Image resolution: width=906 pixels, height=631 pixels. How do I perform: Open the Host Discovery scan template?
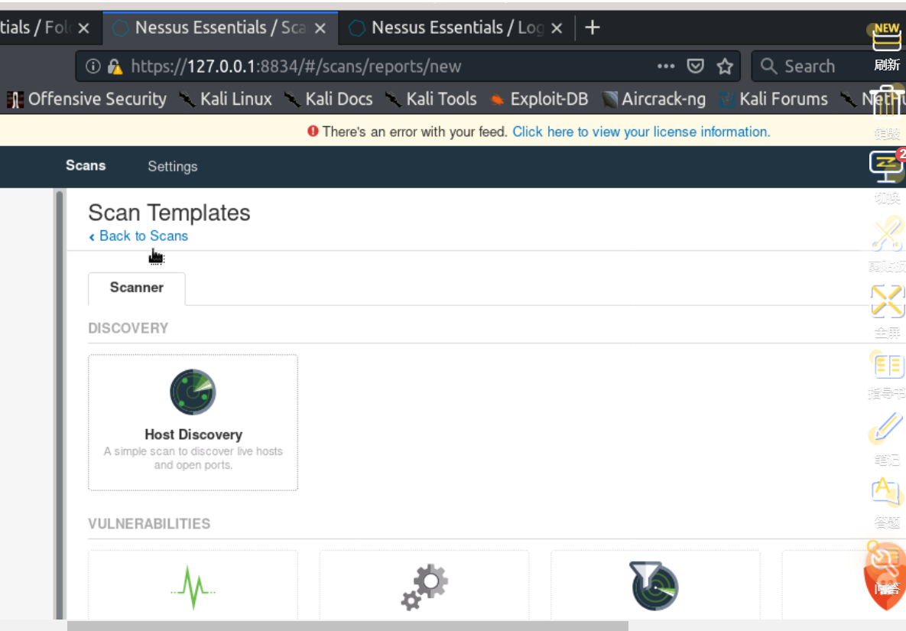coord(193,422)
